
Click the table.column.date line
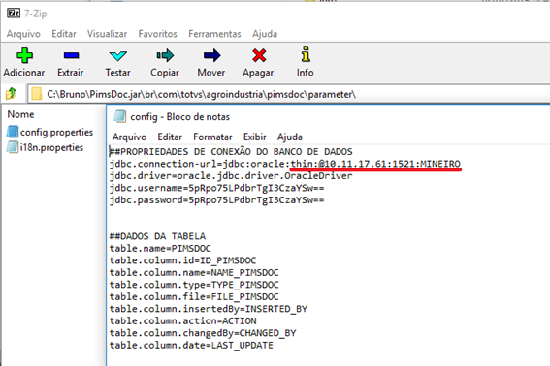click(x=191, y=346)
